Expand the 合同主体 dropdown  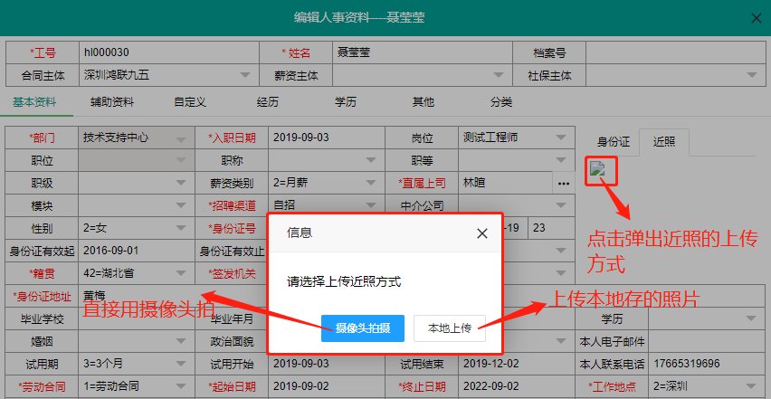coord(245,75)
